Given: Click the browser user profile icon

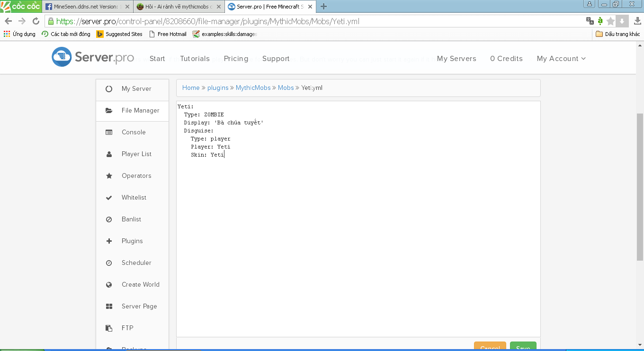Looking at the screenshot, I should [x=590, y=4].
